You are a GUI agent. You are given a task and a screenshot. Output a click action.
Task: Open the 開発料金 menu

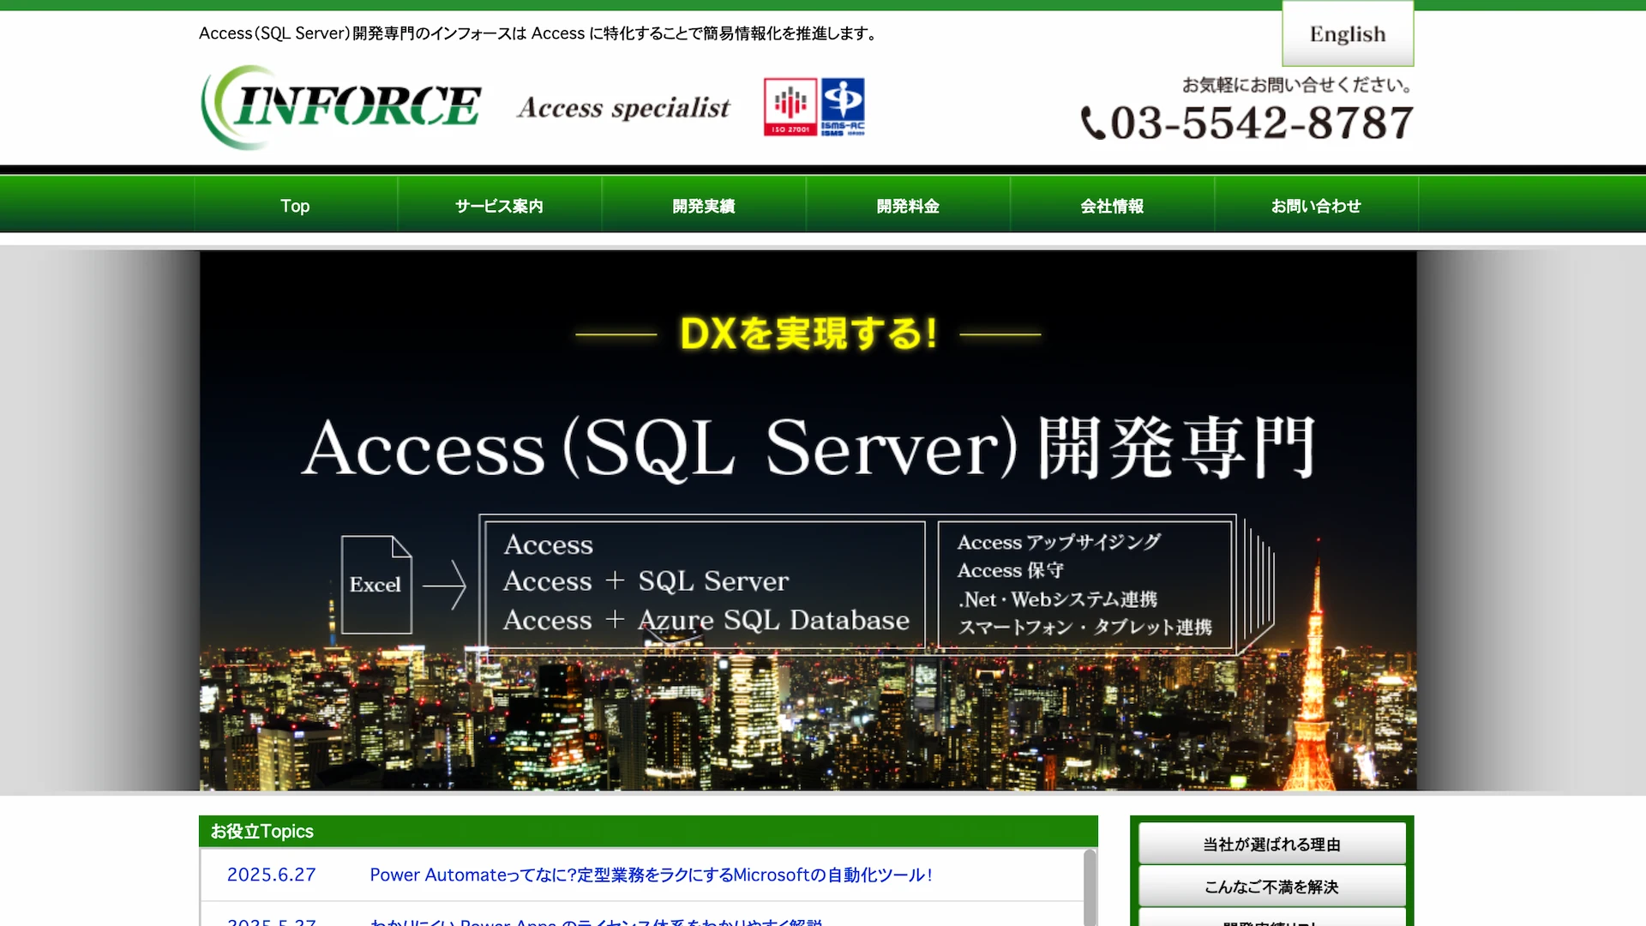[907, 206]
